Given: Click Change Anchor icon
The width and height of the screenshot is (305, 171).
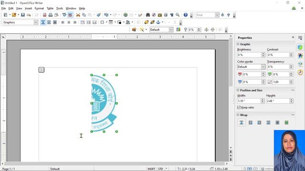Looking at the screenshot, I should (158, 22).
